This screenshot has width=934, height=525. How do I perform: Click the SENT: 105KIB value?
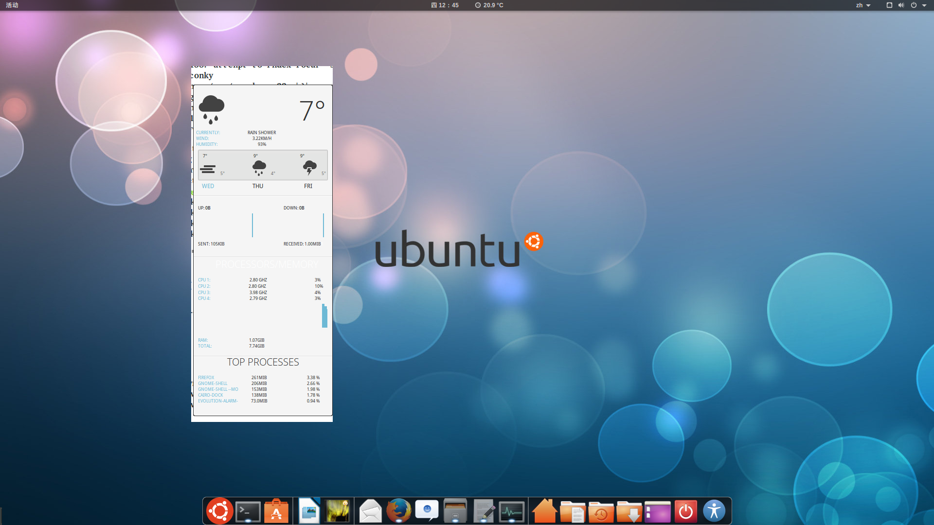click(211, 244)
